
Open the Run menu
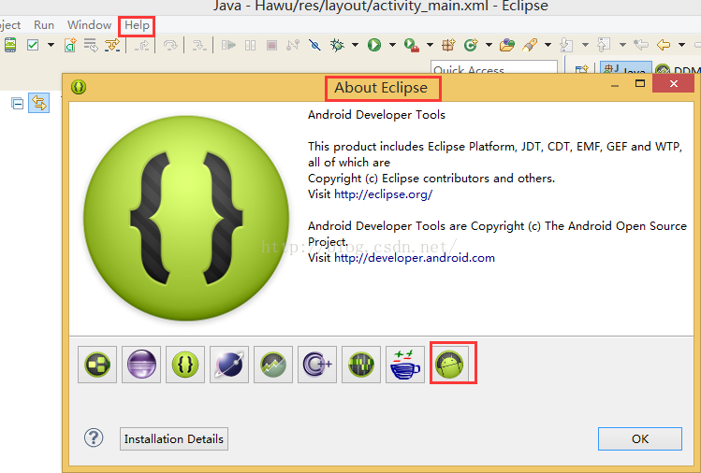[x=44, y=25]
